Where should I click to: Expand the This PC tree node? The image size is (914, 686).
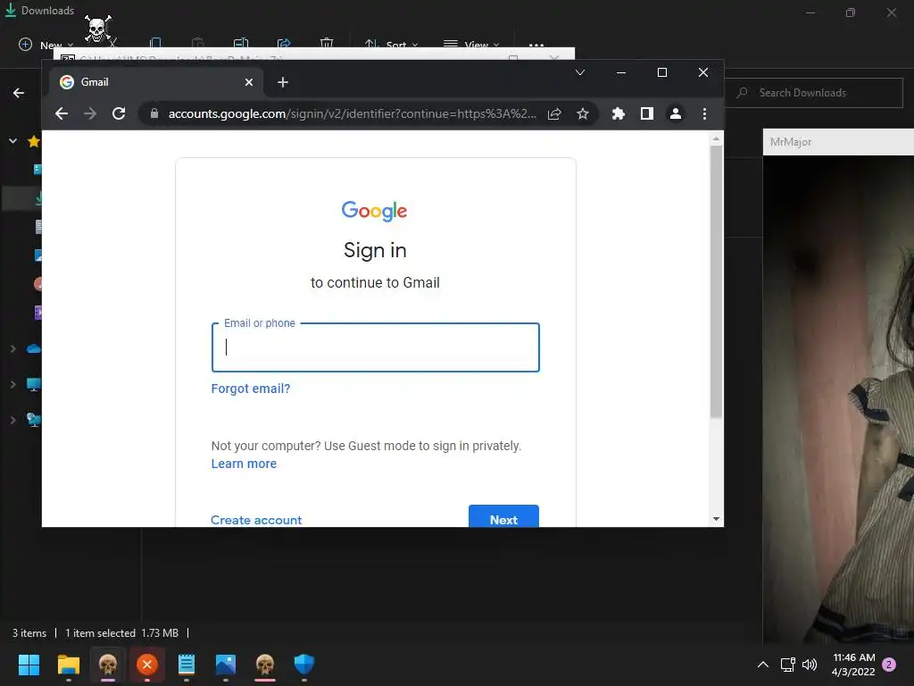click(12, 384)
